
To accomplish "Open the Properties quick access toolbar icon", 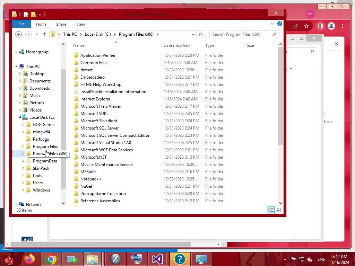I will (26, 15).
